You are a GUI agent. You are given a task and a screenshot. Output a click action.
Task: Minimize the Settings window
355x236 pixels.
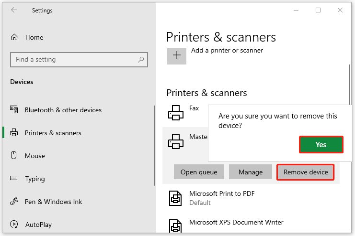(296, 10)
